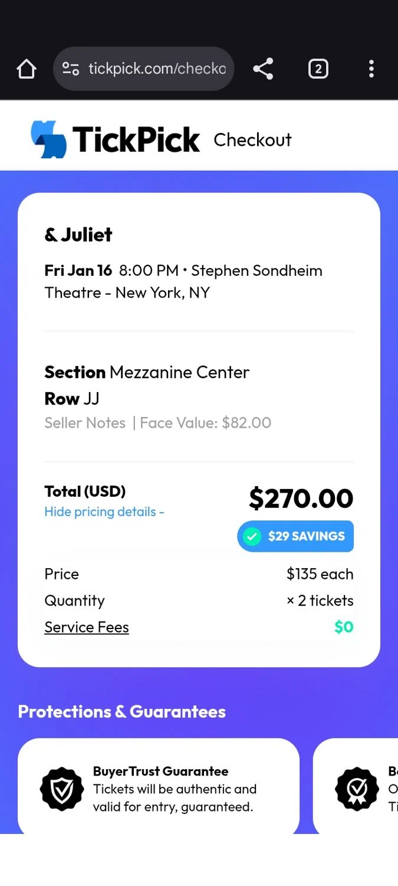Tap the Seller Notes text

85,423
